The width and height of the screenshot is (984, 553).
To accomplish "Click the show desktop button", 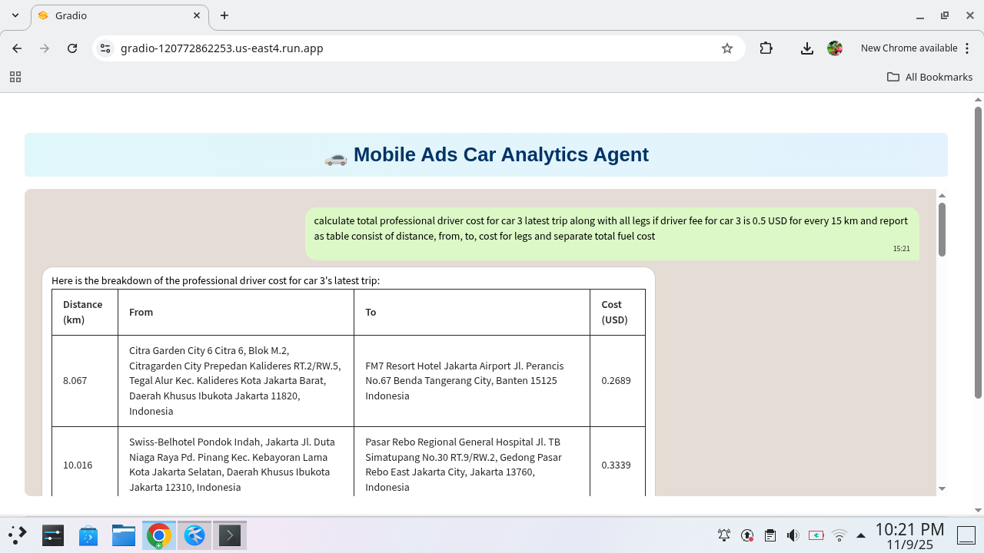I will pyautogui.click(x=966, y=535).
